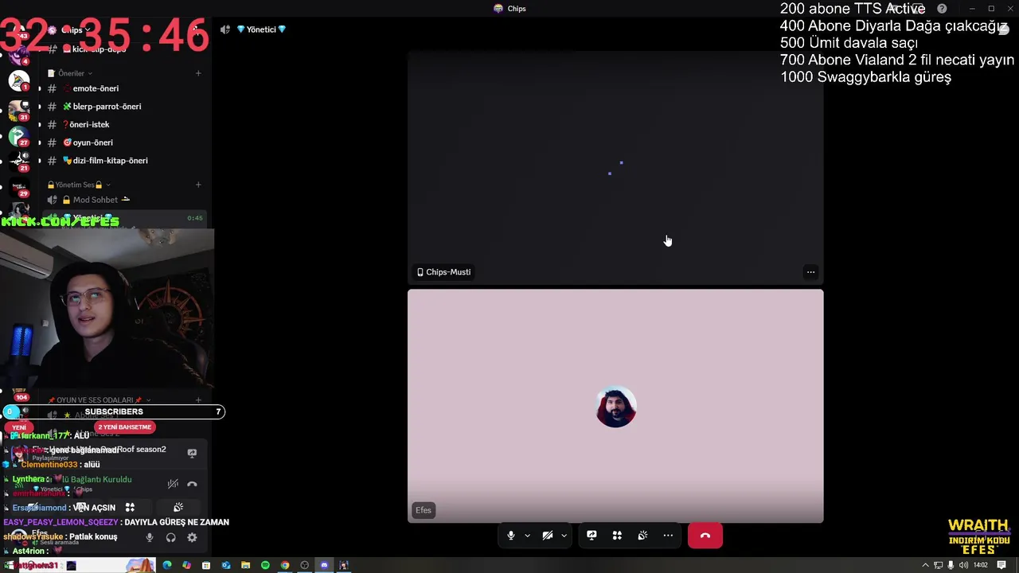
Task: Open Windows notification center icon
Action: (1002, 566)
